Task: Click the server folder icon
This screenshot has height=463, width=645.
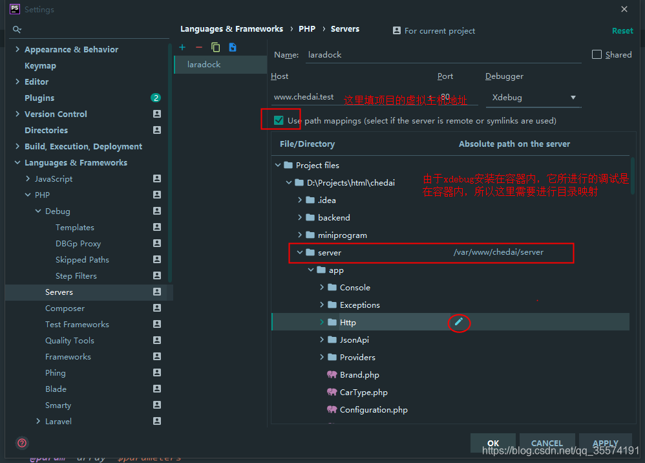Action: tap(310, 252)
